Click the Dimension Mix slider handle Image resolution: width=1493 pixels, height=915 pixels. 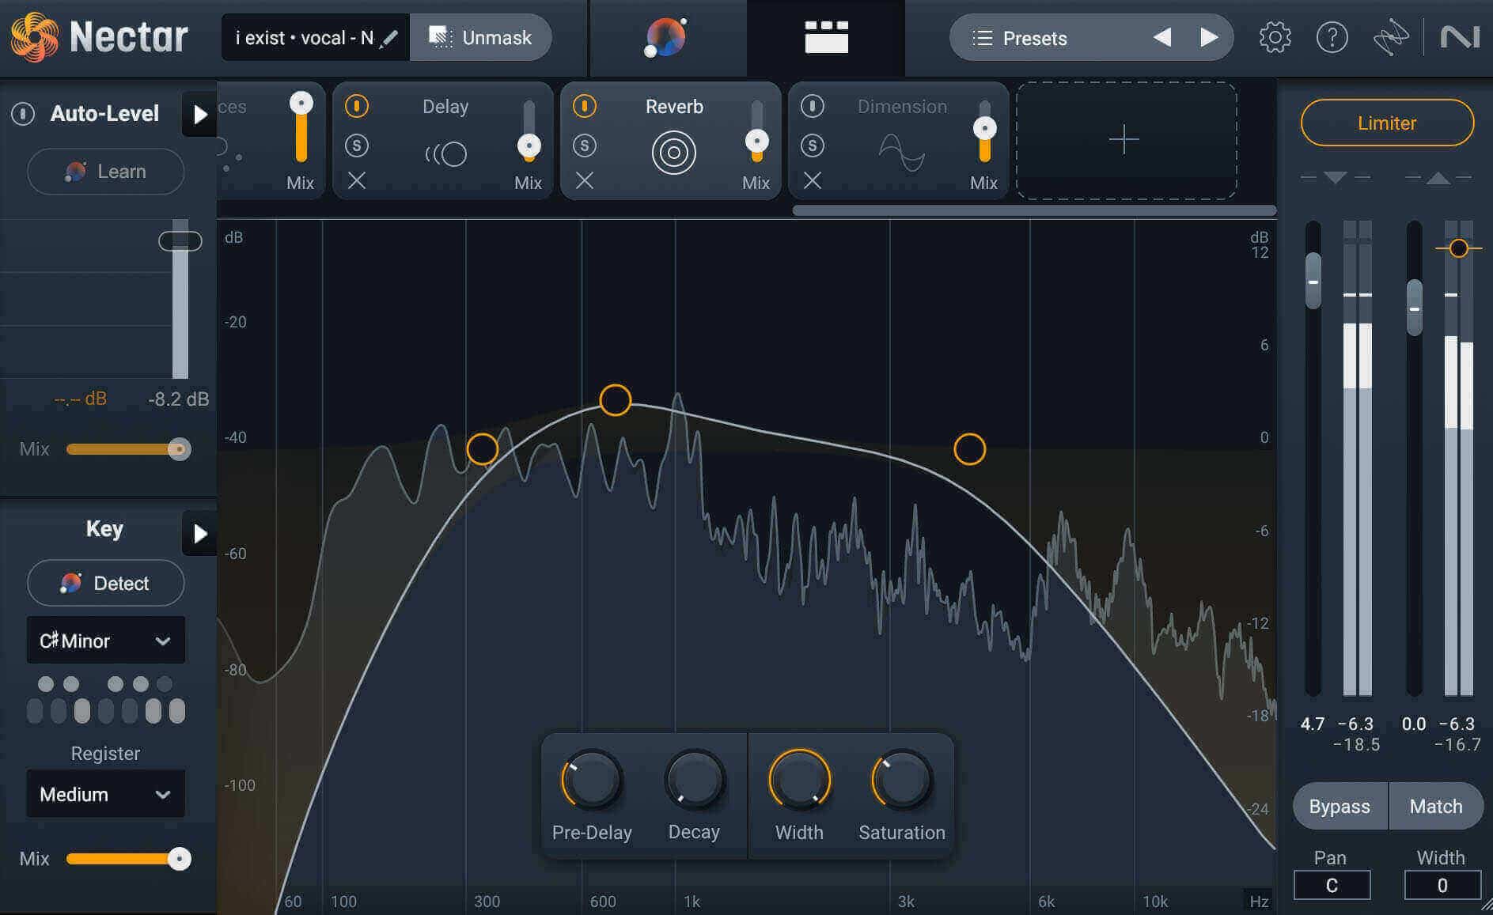click(x=985, y=128)
